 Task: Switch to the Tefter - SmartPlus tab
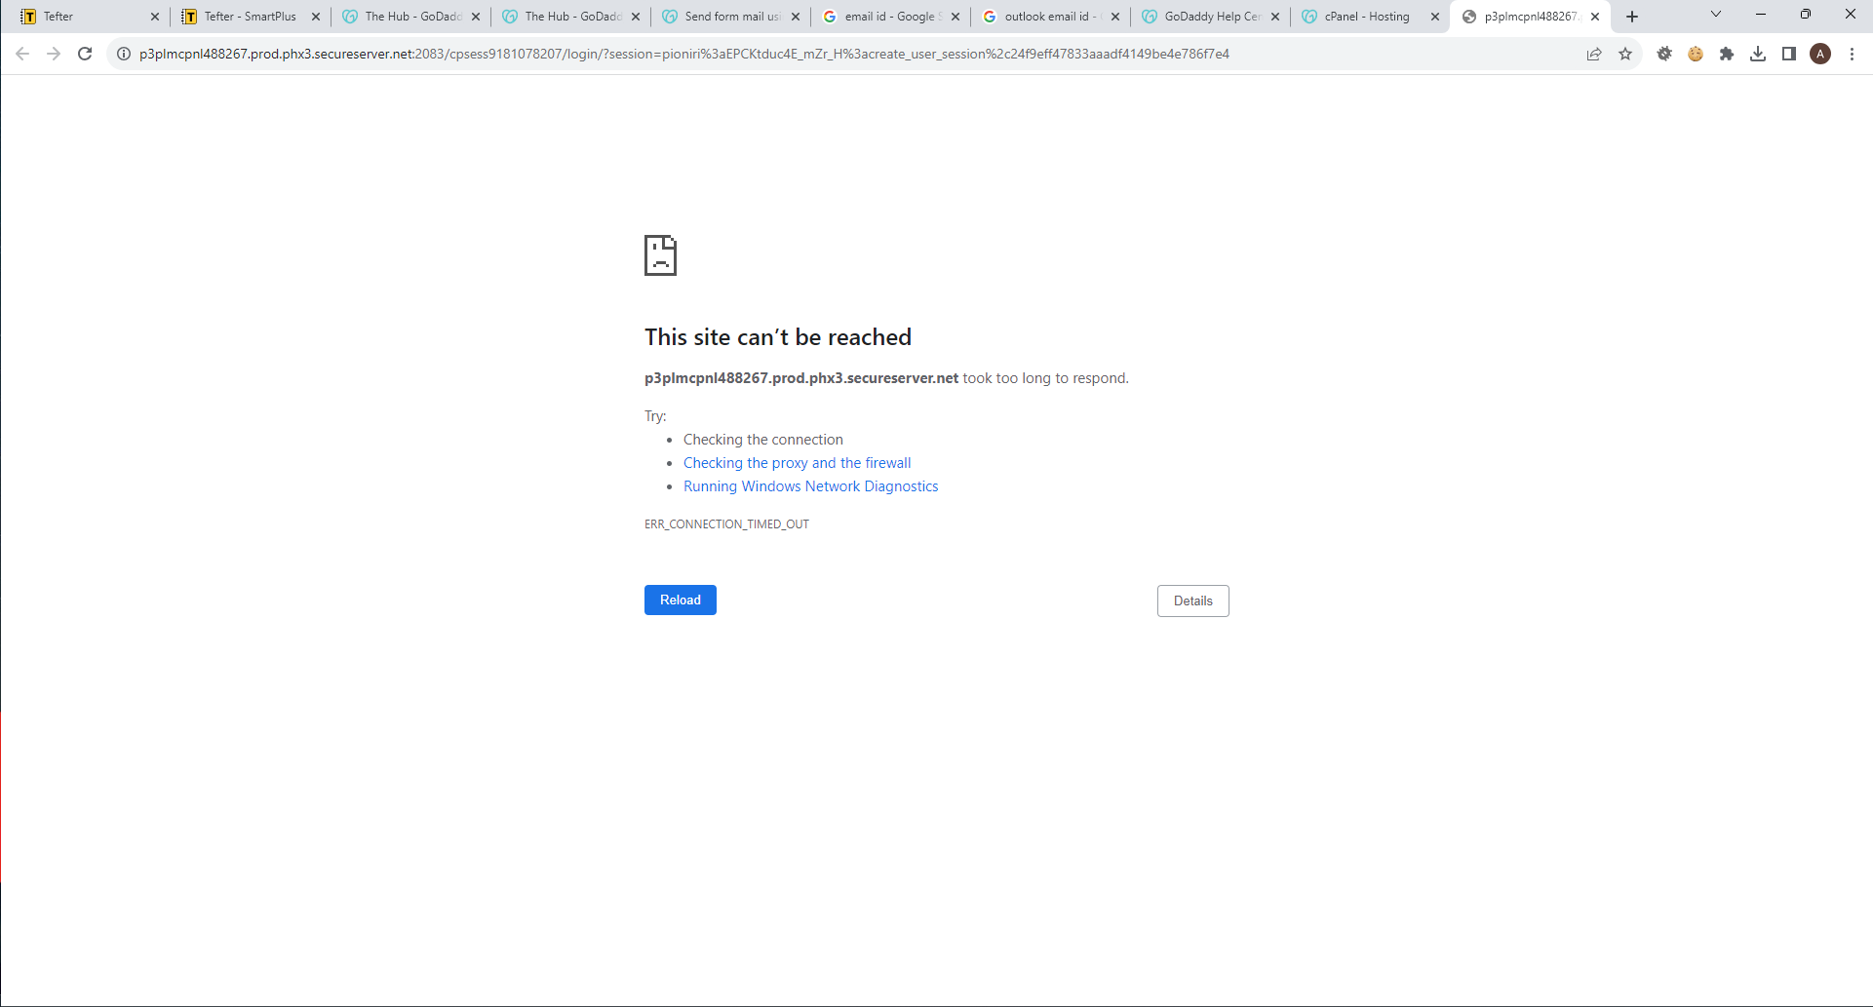pos(250,17)
